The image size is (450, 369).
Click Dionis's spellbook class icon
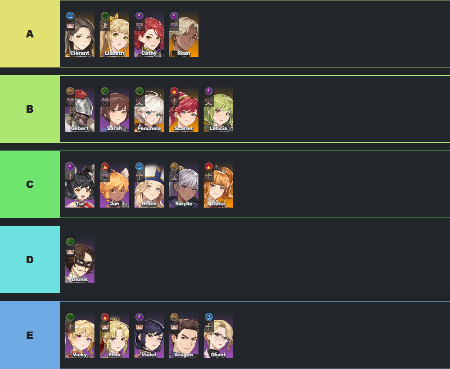[71, 252]
